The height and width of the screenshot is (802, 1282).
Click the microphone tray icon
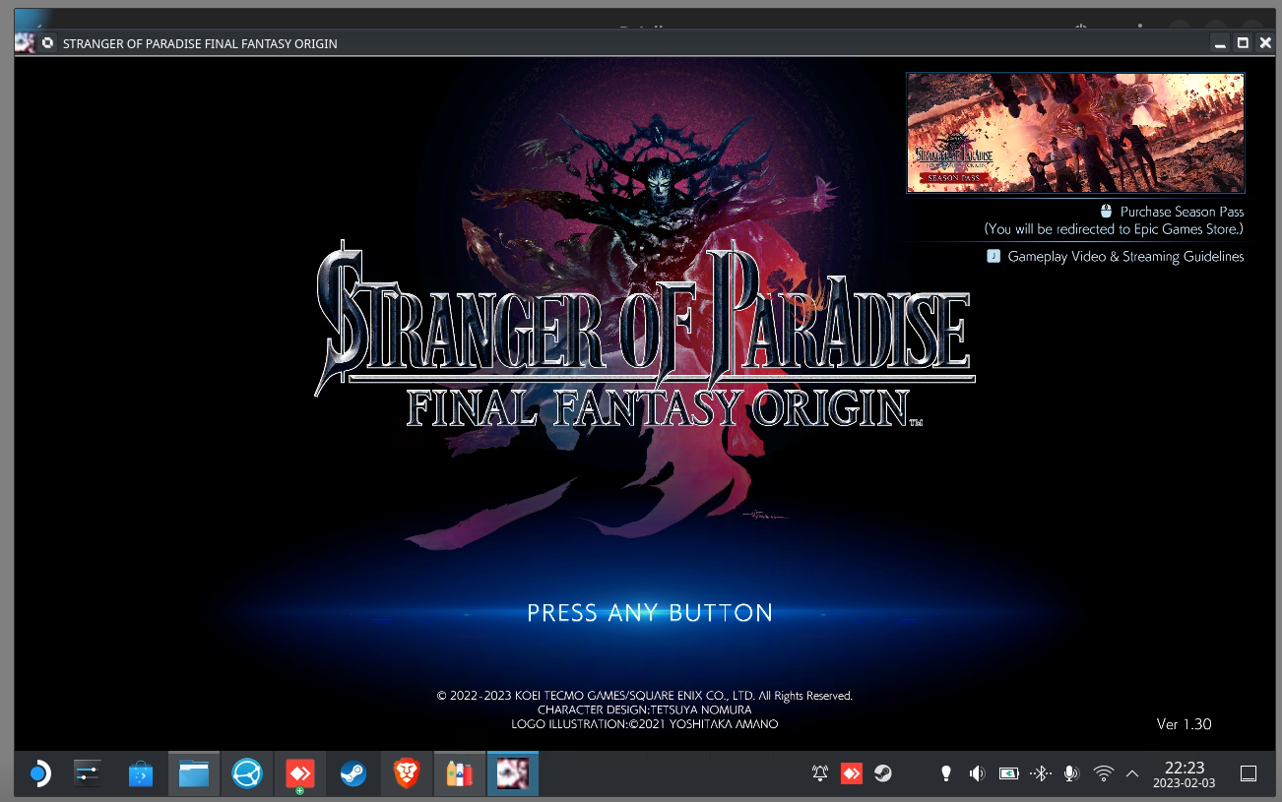pos(1071,773)
